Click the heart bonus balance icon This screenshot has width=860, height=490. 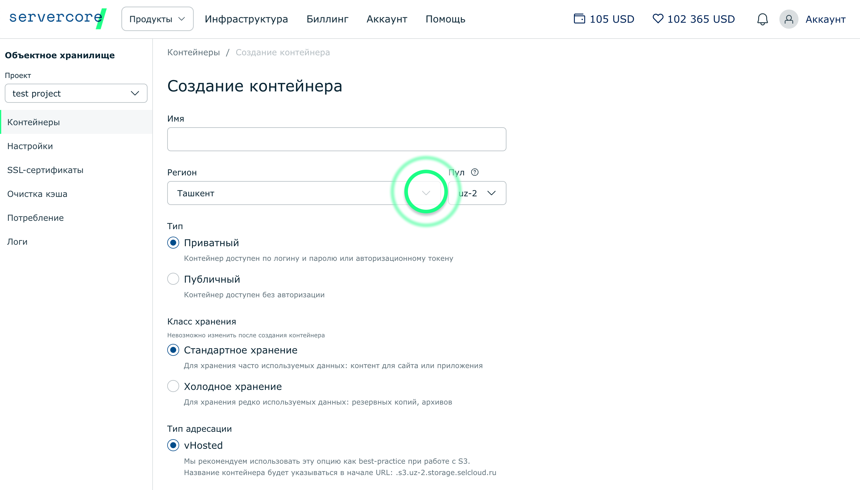(x=658, y=19)
